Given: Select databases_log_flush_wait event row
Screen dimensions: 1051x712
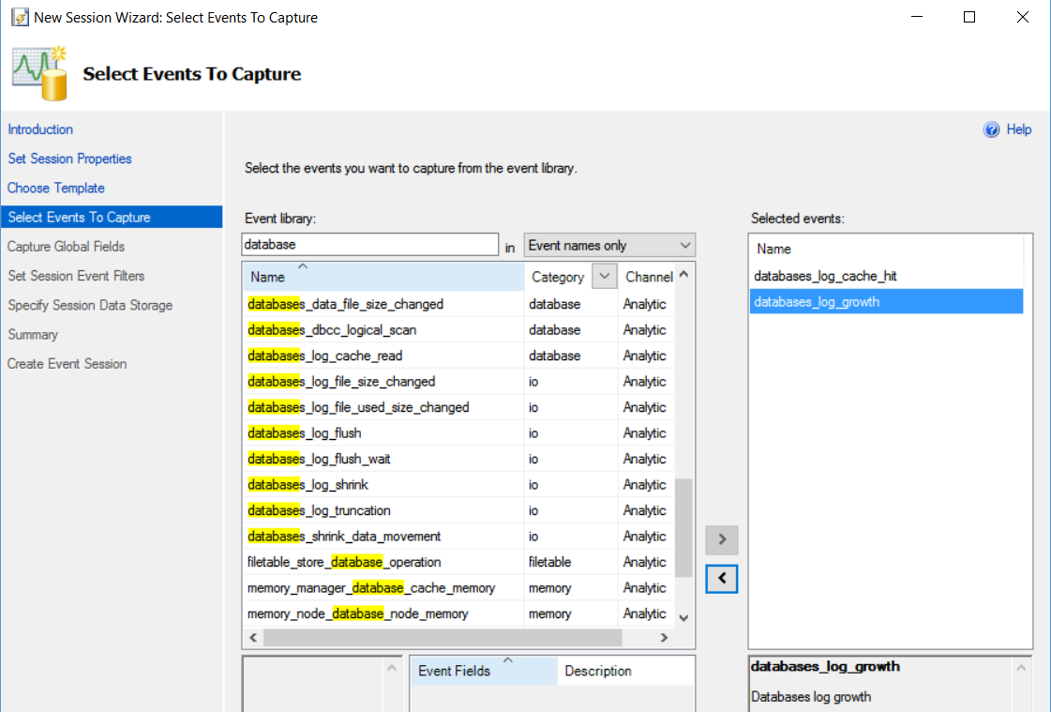Looking at the screenshot, I should [x=320, y=459].
